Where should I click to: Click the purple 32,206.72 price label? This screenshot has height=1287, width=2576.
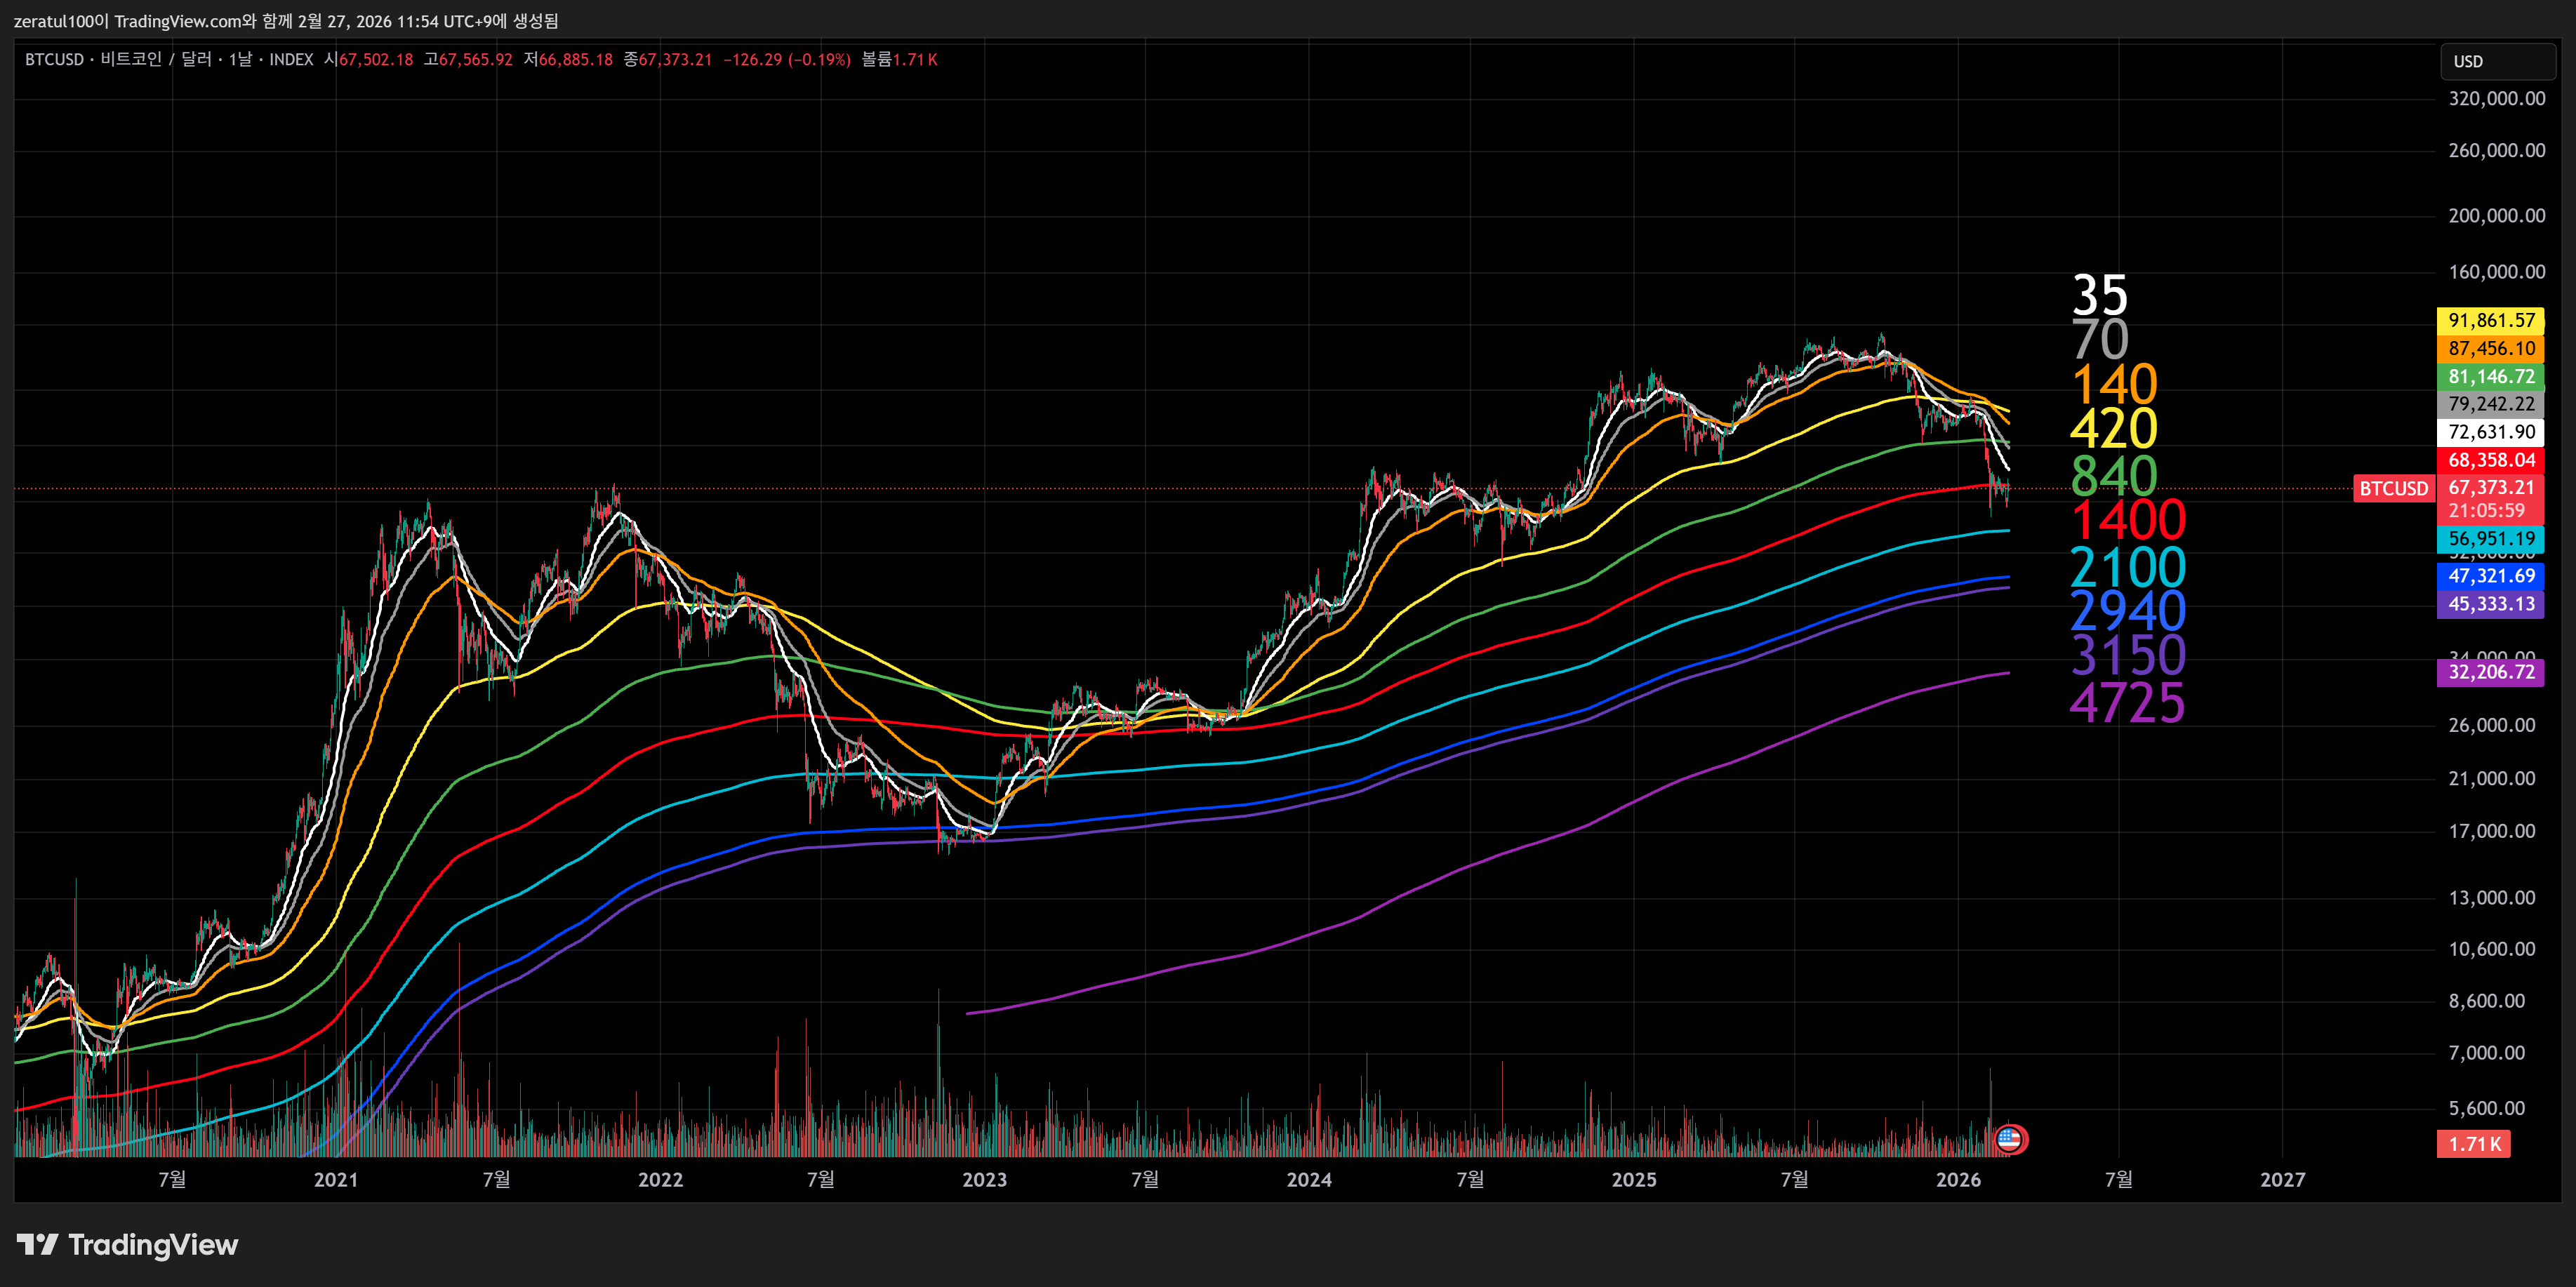(x=2490, y=672)
